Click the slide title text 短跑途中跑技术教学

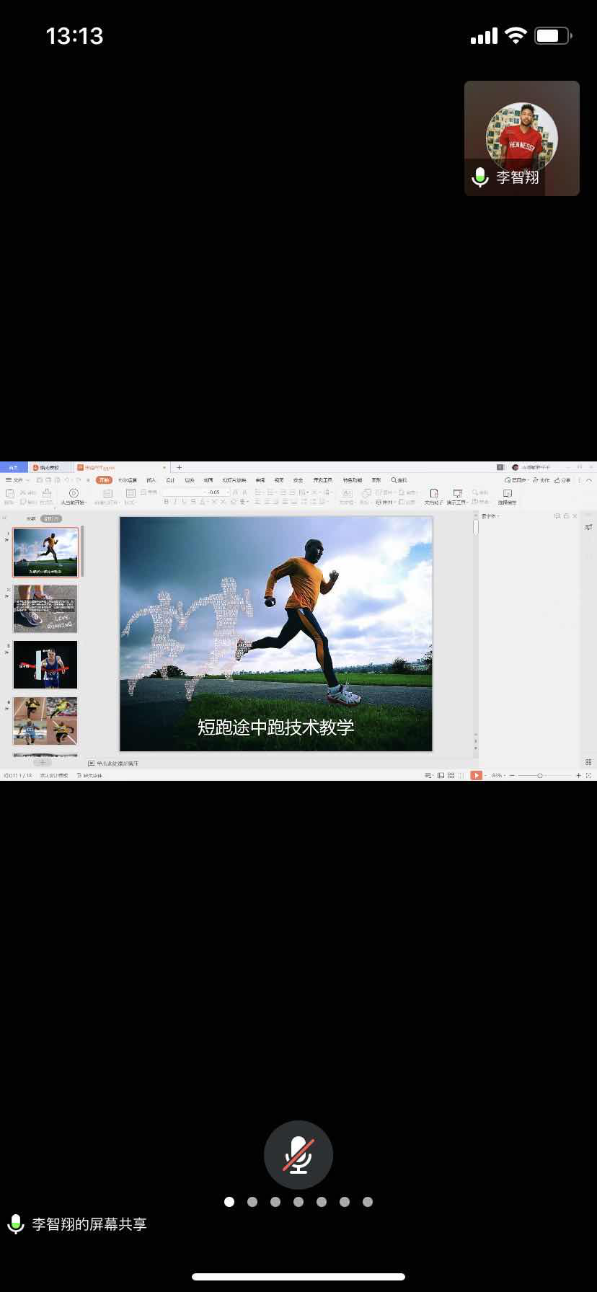pyautogui.click(x=275, y=727)
